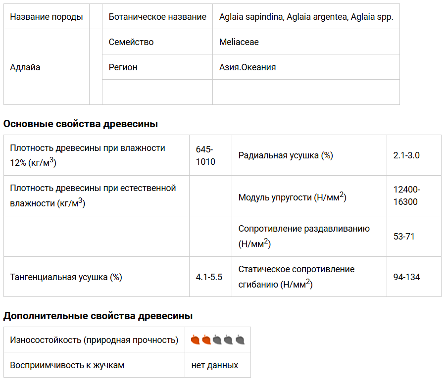Click the static bending value '94-134'
The width and height of the screenshot is (446, 388).
pos(406,277)
